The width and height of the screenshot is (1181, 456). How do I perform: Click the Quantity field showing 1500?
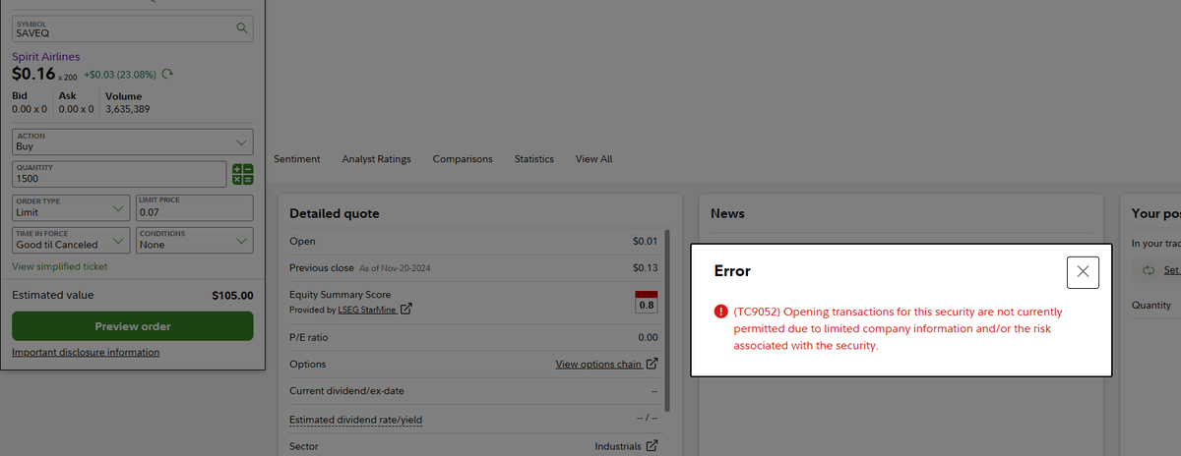(x=120, y=174)
